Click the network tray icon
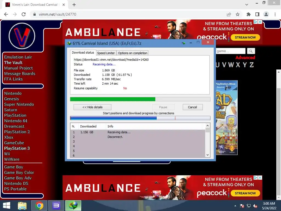 249,206
